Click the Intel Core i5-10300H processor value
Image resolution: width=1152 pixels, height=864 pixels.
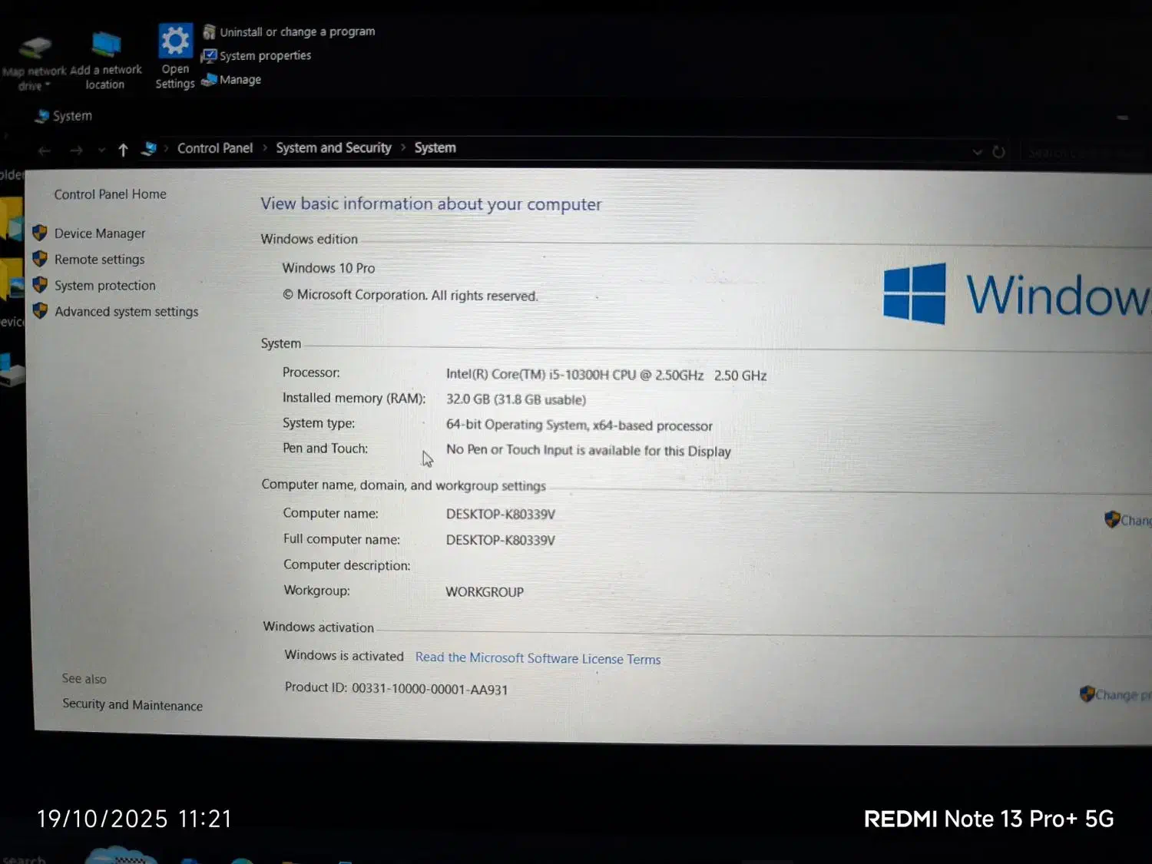pos(606,375)
